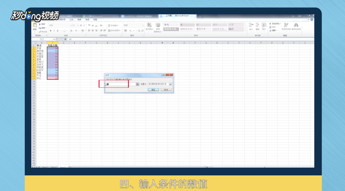Select the column C header
This screenshot has height=191, width=345.
pyautogui.click(x=53, y=43)
